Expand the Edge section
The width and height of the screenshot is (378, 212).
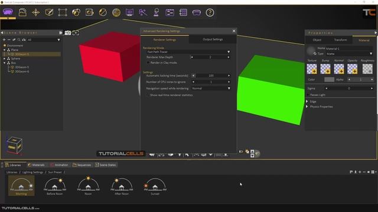point(307,101)
